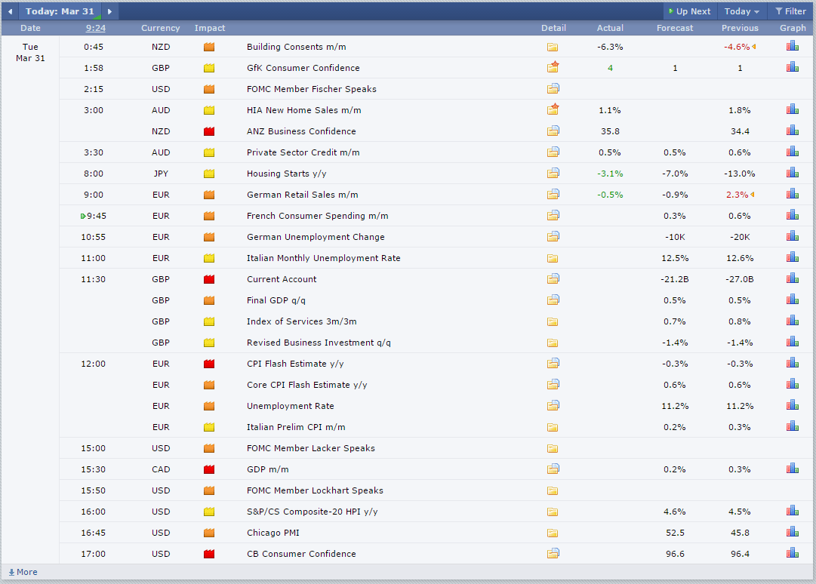Open Core CPI Flash Estimate y/y event
The image size is (816, 584).
pos(307,385)
